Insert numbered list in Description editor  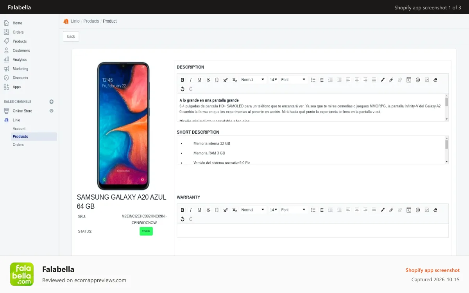[x=322, y=80]
